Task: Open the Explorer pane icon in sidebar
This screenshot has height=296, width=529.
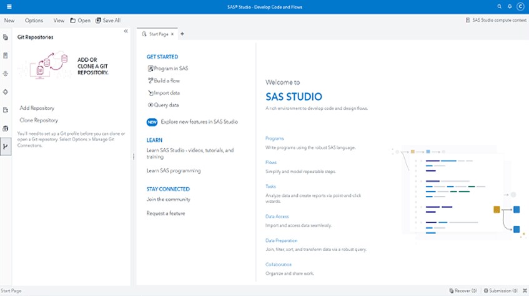Action: [x=6, y=37]
